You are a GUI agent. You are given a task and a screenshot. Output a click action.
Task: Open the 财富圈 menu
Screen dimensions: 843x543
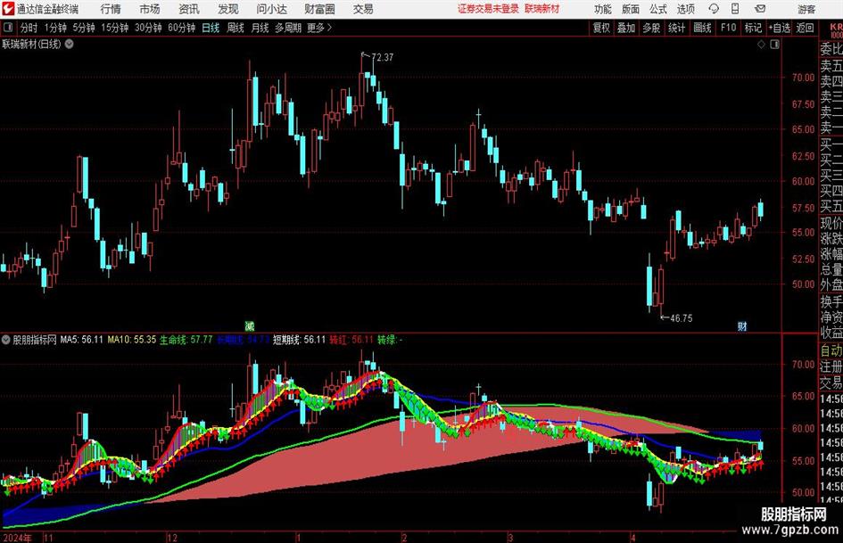(x=319, y=9)
